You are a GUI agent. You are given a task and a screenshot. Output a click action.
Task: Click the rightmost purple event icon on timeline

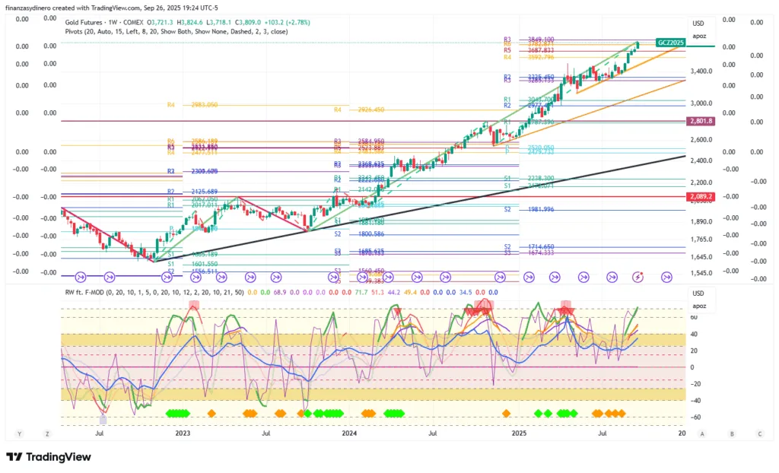pos(667,278)
